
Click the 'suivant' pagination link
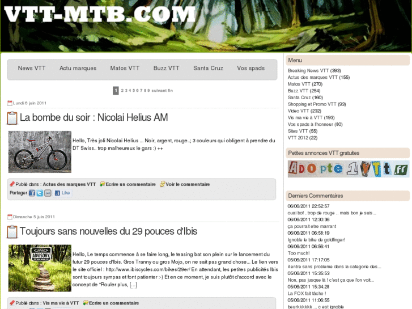pos(159,91)
